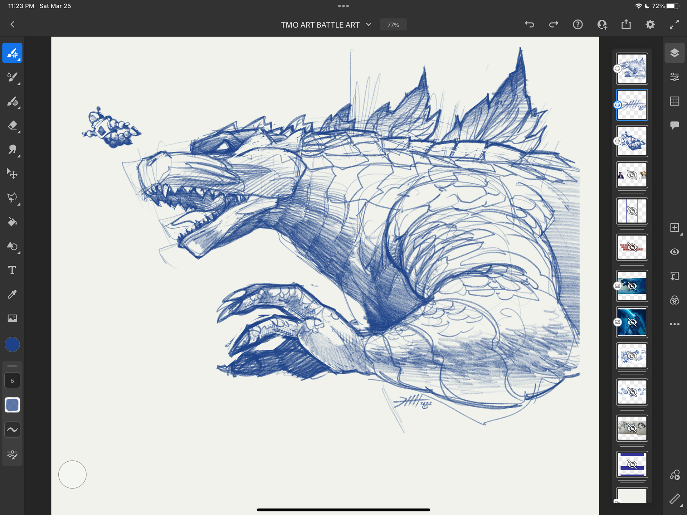The height and width of the screenshot is (515, 687).
Task: Unhide the red text layer thumbnail
Action: (632, 247)
